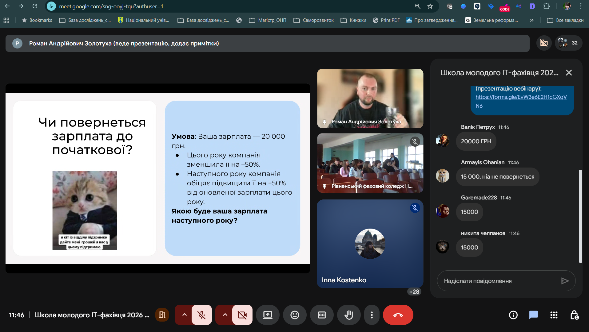The height and width of the screenshot is (332, 589).
Task: Select the message '15 000, ніа не повернеться'
Action: [x=498, y=177]
